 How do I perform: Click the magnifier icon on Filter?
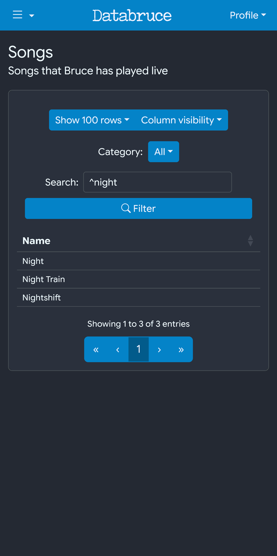126,209
